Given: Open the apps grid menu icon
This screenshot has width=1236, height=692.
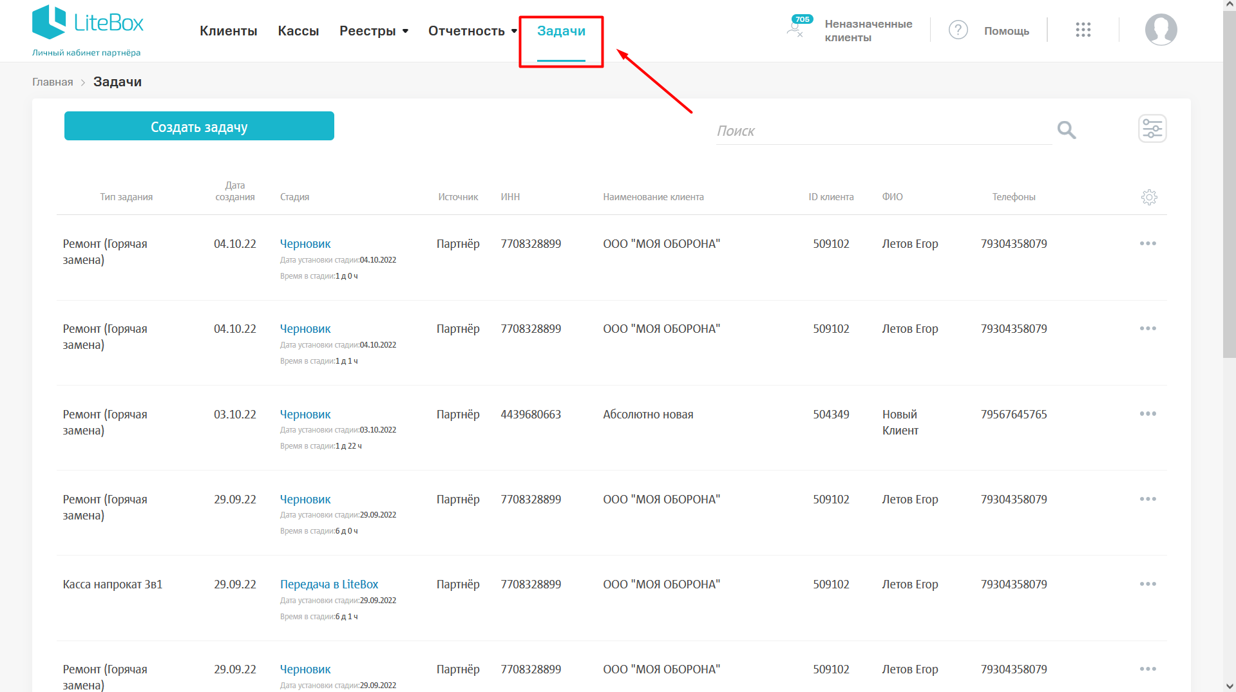Looking at the screenshot, I should pyautogui.click(x=1083, y=30).
